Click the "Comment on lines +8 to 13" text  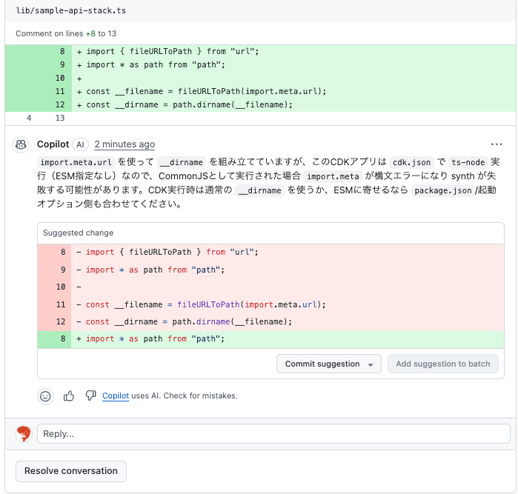[x=66, y=33]
